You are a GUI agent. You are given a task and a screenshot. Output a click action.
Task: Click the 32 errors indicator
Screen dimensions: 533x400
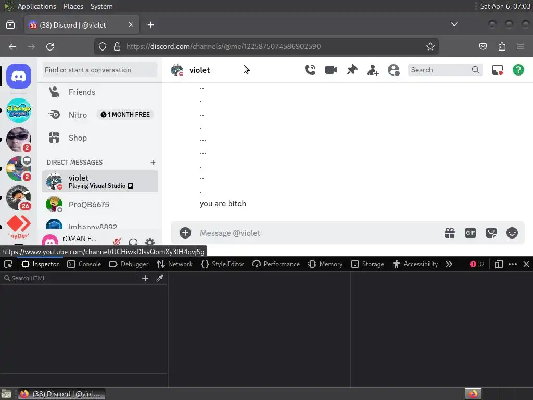coord(477,264)
